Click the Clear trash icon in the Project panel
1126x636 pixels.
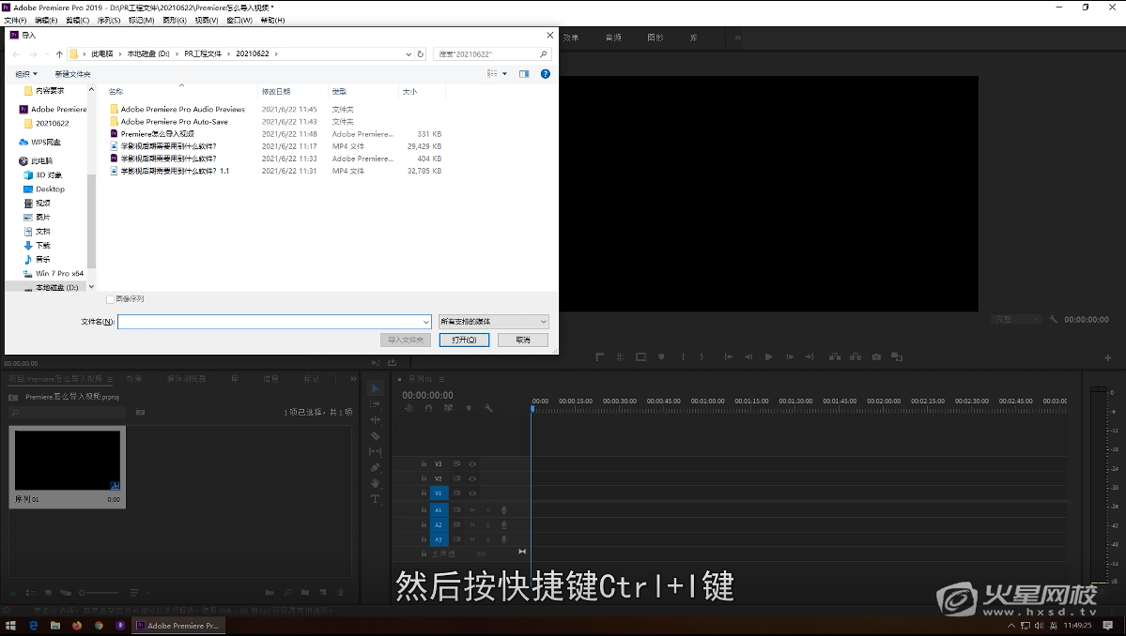click(340, 593)
